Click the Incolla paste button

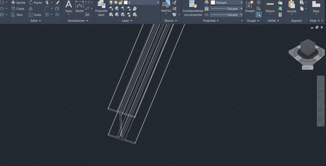[292, 7]
